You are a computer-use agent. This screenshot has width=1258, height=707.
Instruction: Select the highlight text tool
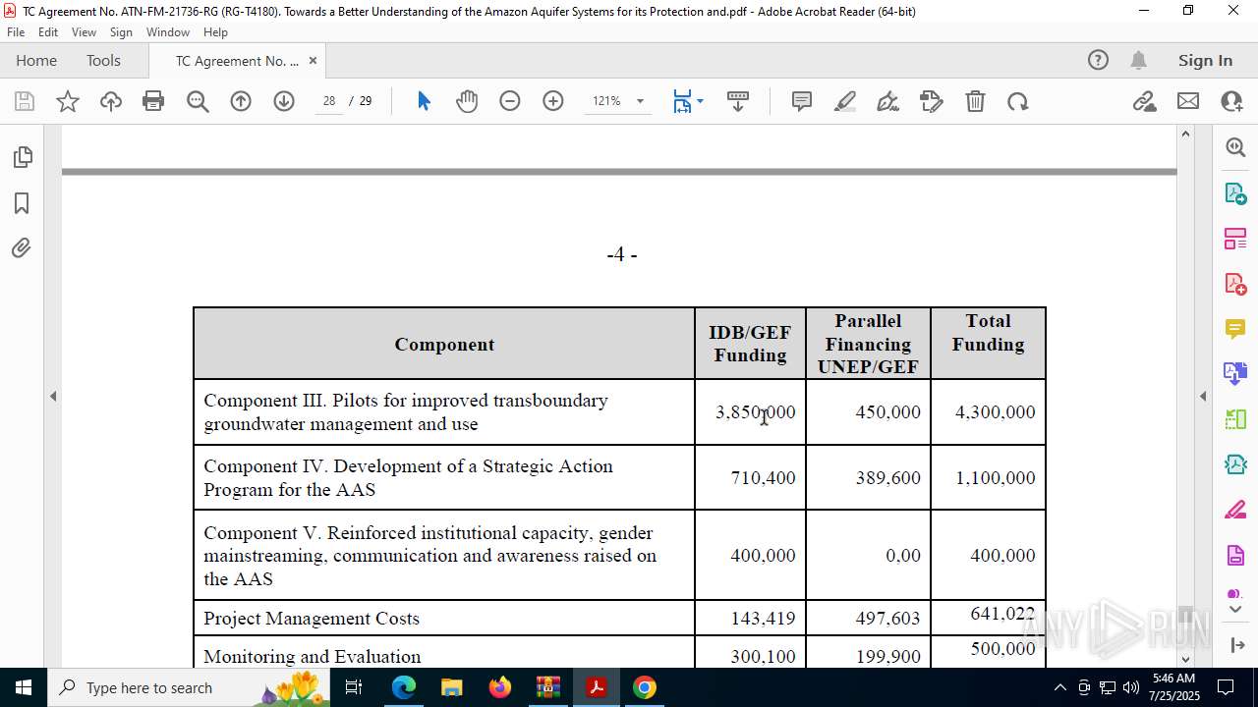(x=845, y=101)
